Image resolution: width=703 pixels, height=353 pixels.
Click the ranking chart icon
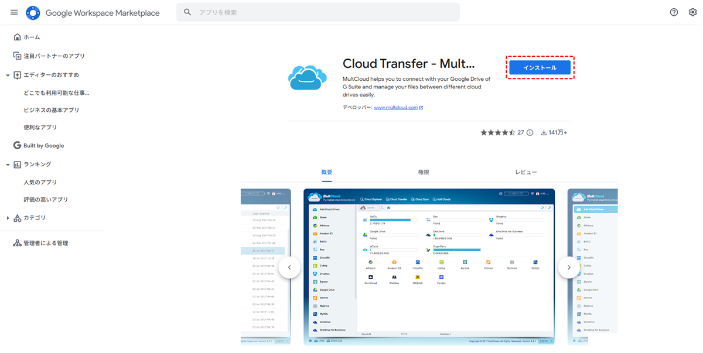[x=17, y=164]
